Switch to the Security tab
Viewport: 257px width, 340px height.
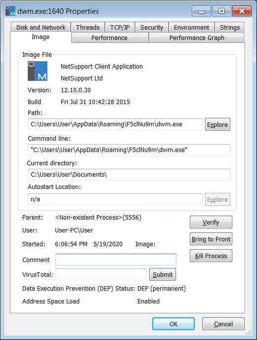point(152,27)
